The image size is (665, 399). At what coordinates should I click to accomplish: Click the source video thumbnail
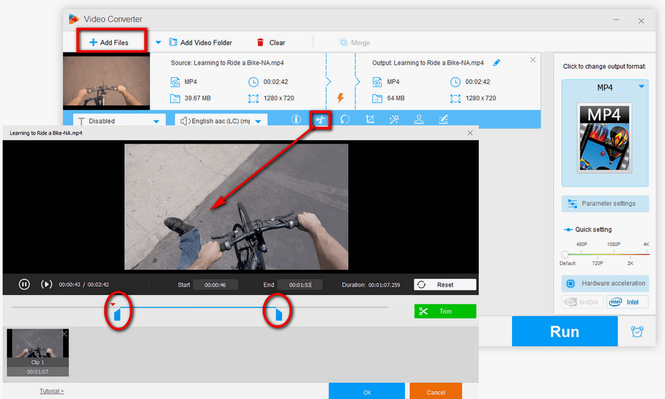pos(106,81)
